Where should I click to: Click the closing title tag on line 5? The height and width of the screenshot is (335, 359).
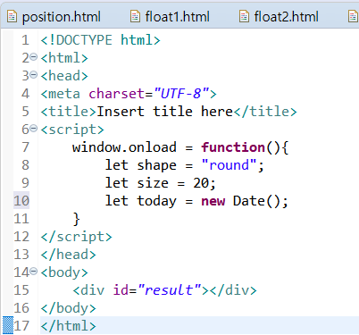[265, 112]
